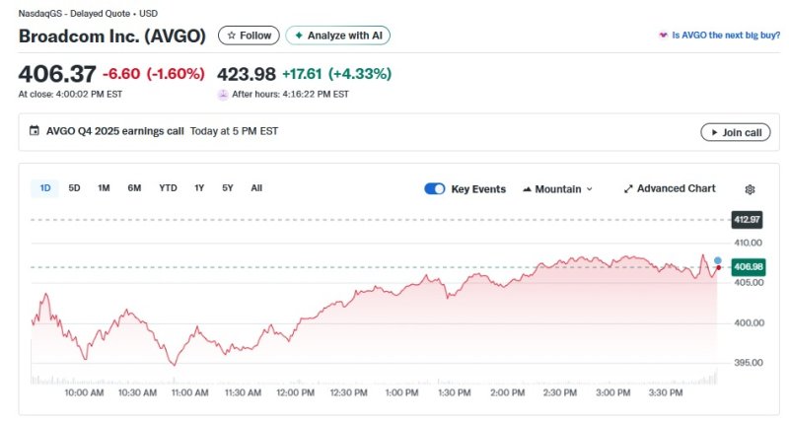The height and width of the screenshot is (423, 789).
Task: Open chart settings gear icon
Action: [x=750, y=189]
